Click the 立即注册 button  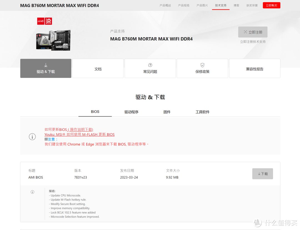click(x=253, y=32)
